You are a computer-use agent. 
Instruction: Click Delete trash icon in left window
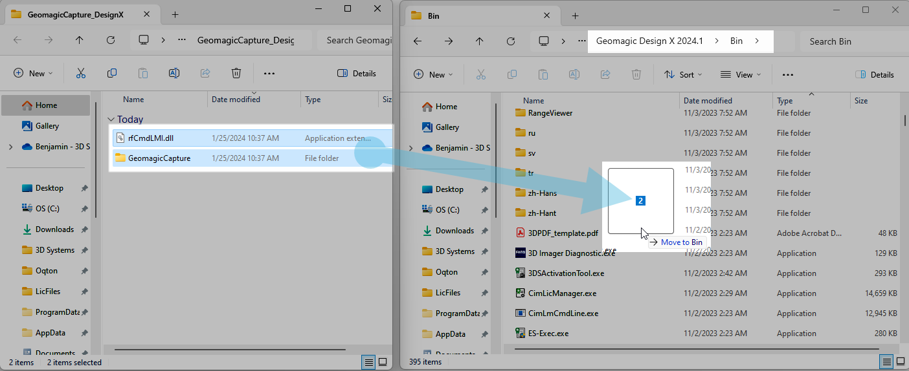click(236, 73)
